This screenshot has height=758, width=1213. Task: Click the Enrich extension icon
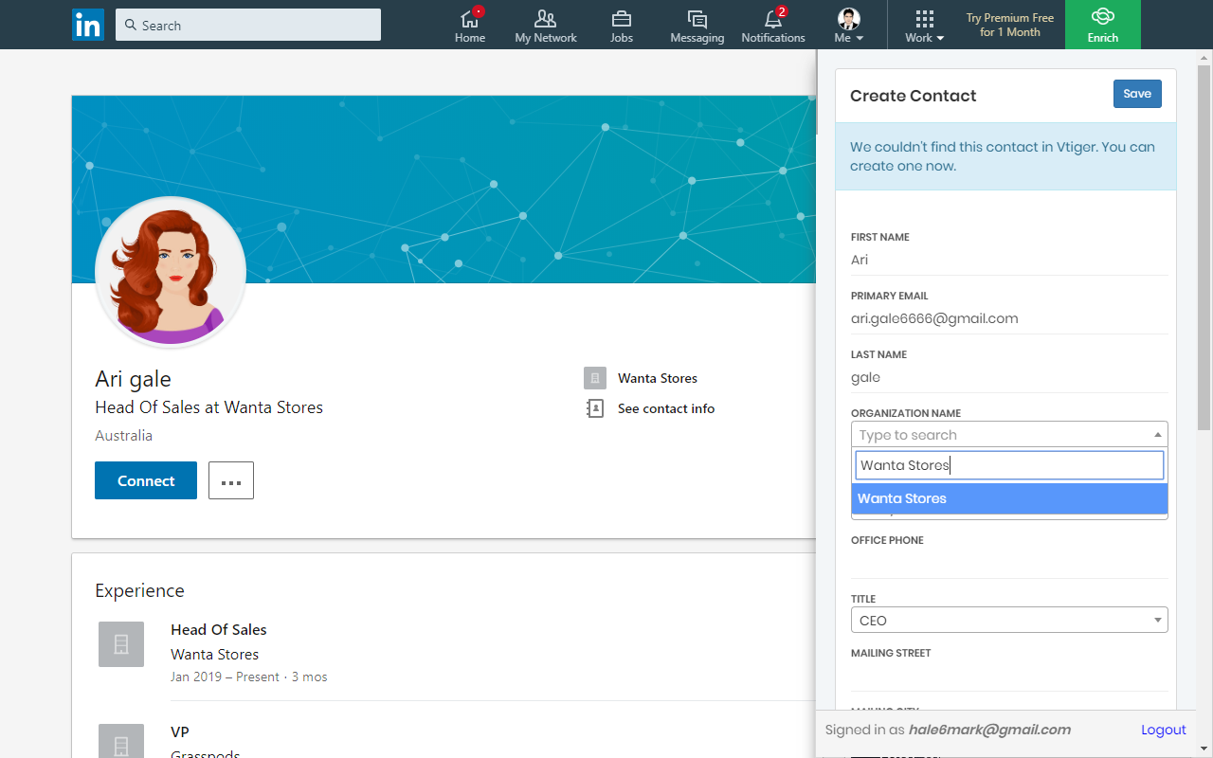1102,17
